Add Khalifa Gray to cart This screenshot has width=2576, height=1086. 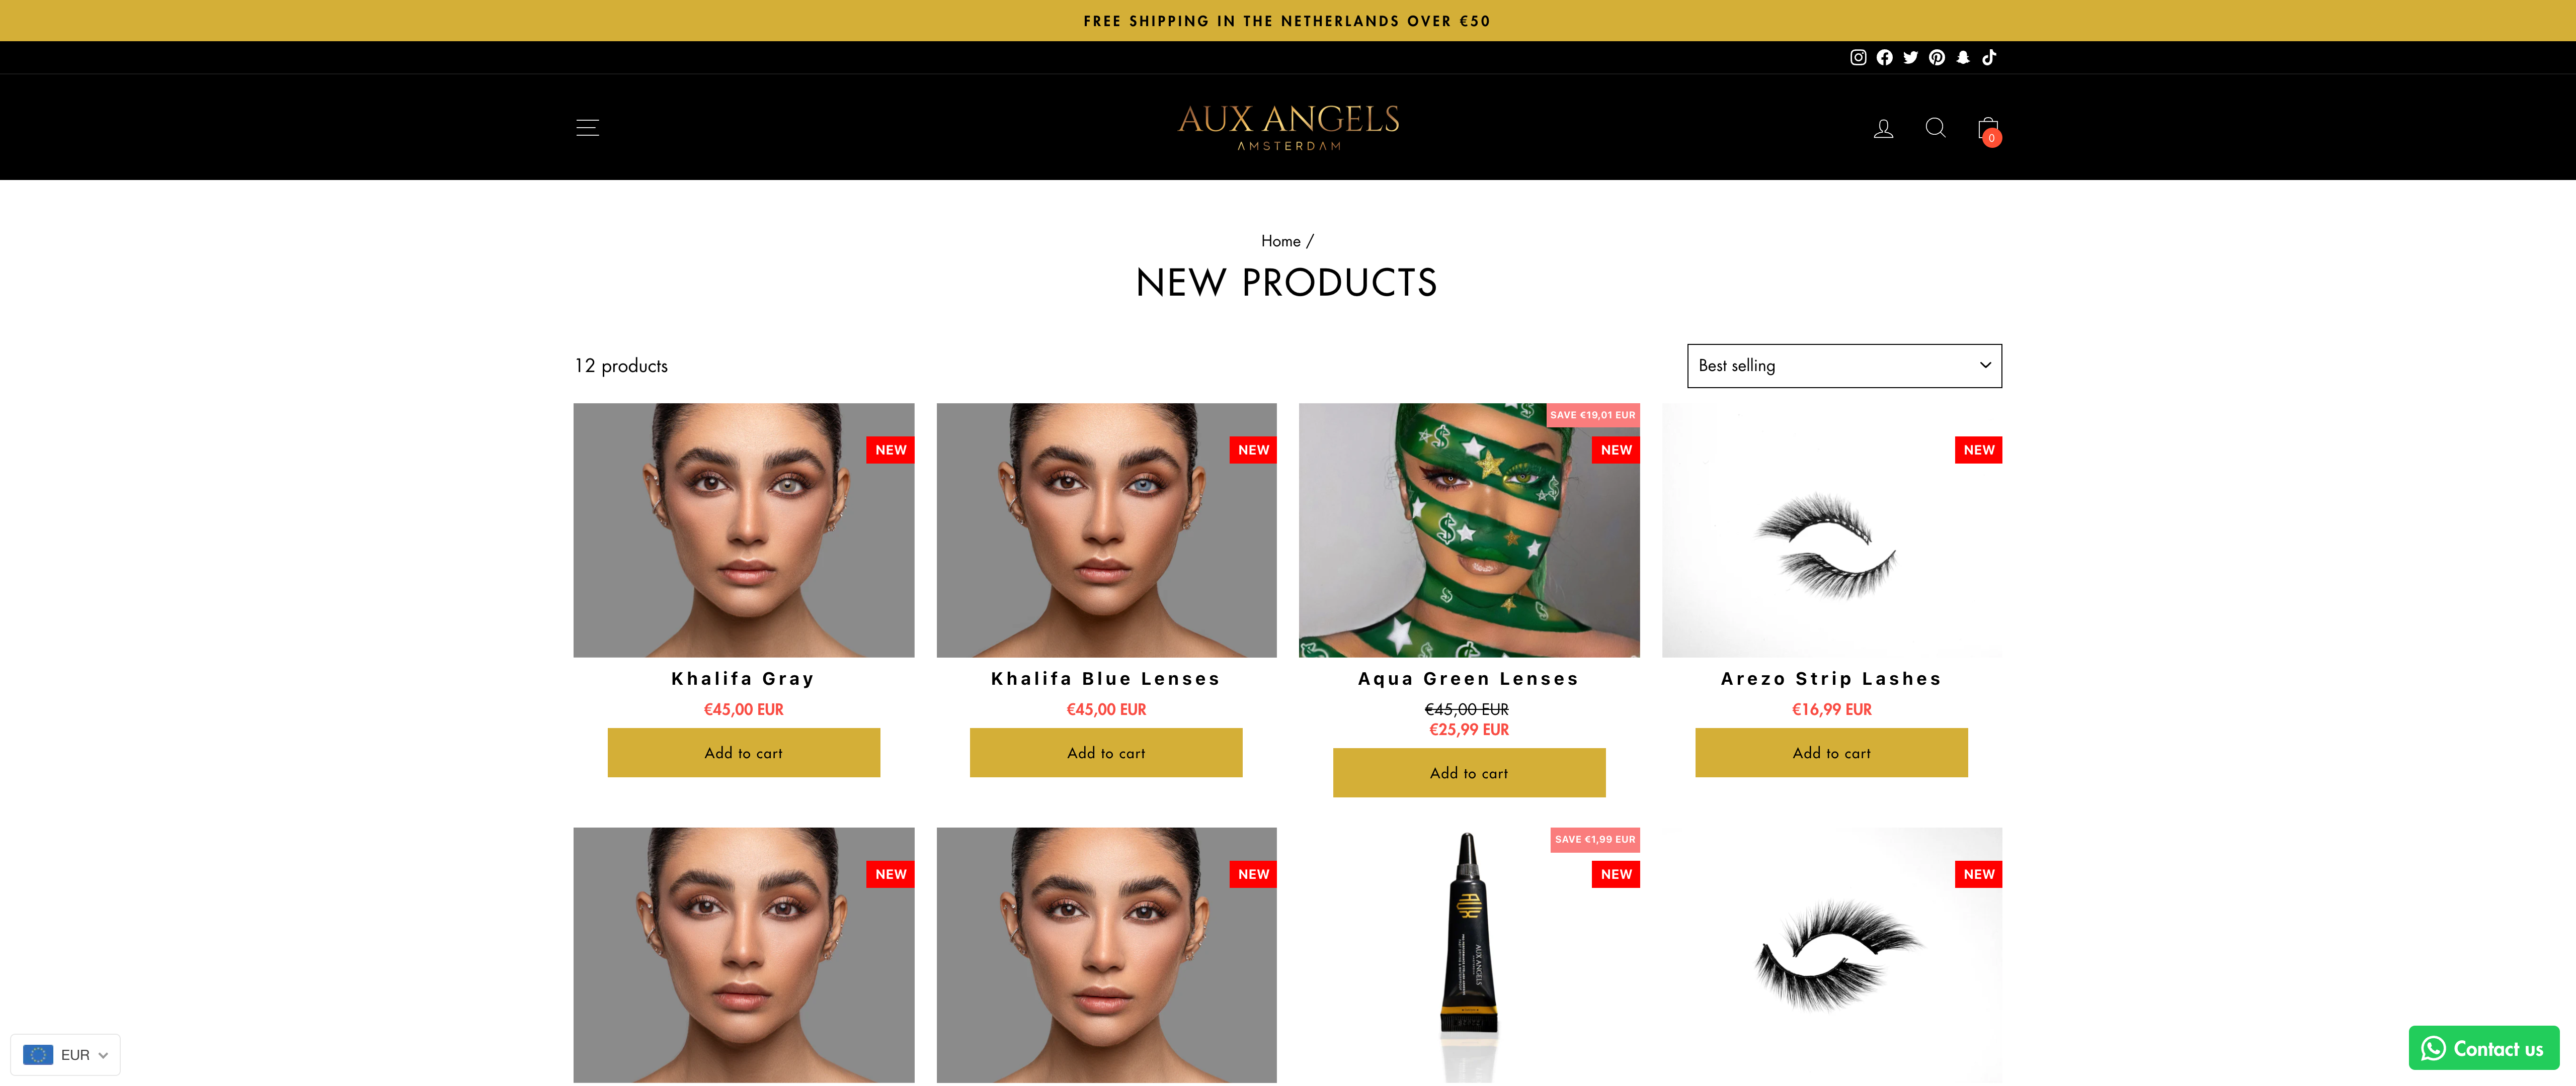[743, 752]
